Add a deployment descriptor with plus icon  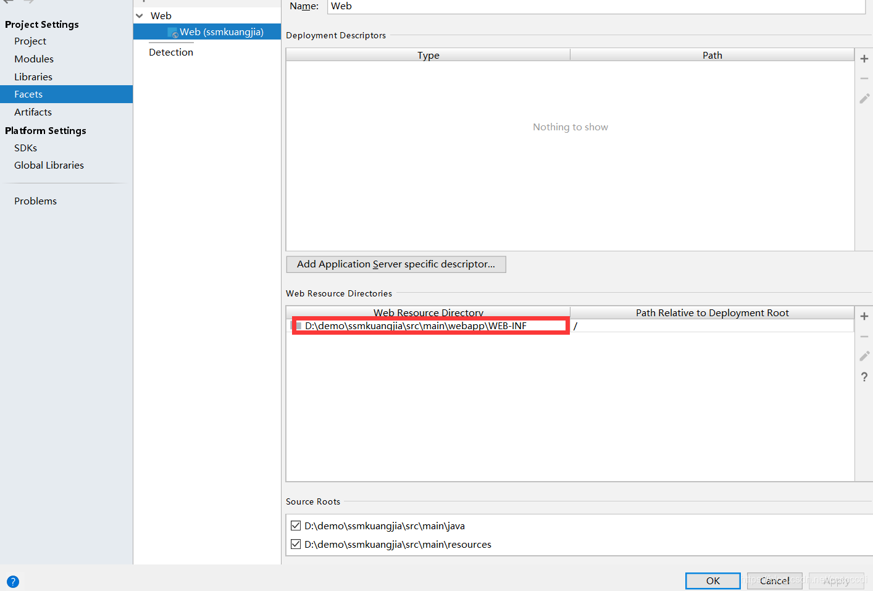click(864, 59)
